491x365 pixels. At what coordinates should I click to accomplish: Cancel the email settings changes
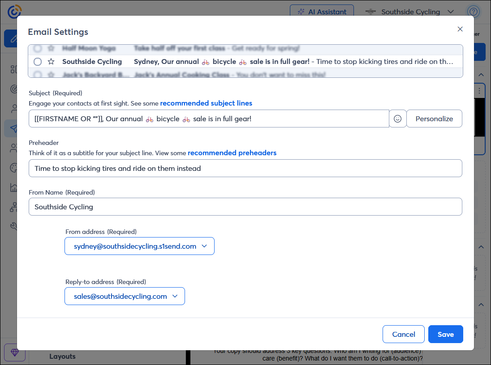(x=403, y=334)
